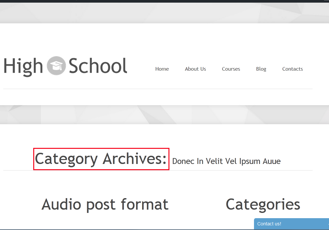Click the "Archives:" word in the heading
This screenshot has width=329, height=230.
[x=135, y=159]
